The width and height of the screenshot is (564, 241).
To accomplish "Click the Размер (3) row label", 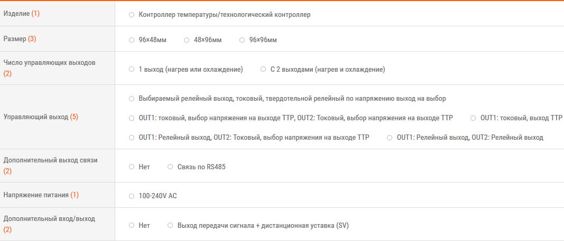I will coord(20,39).
